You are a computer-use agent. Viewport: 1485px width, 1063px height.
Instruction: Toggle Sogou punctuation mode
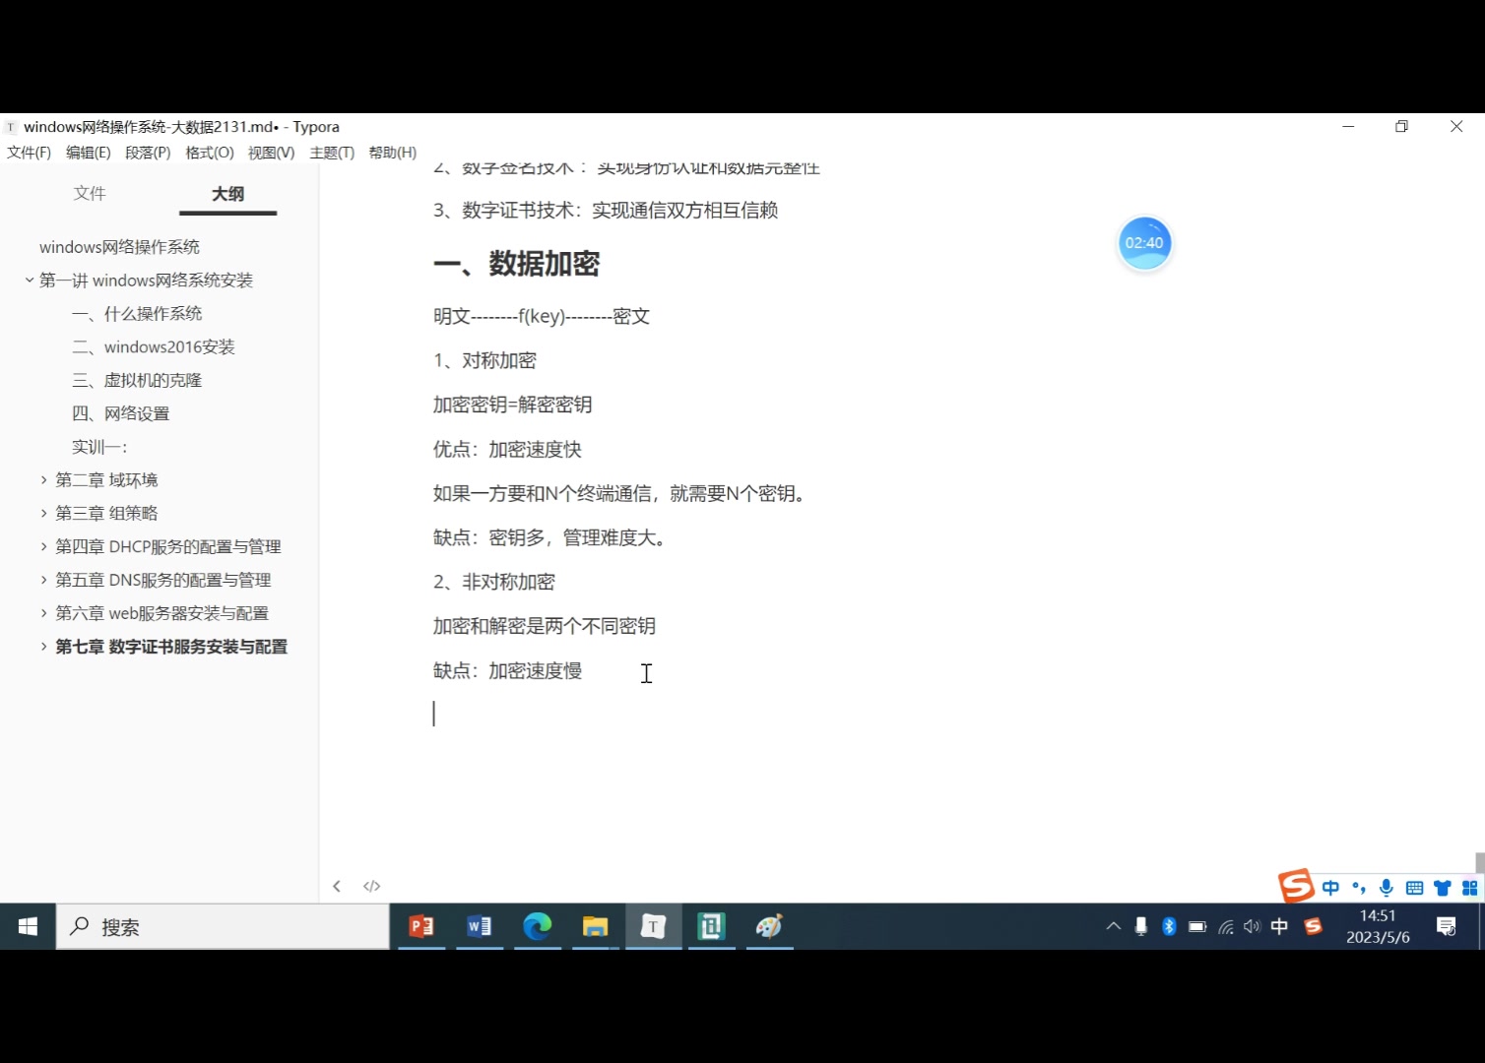click(x=1359, y=888)
